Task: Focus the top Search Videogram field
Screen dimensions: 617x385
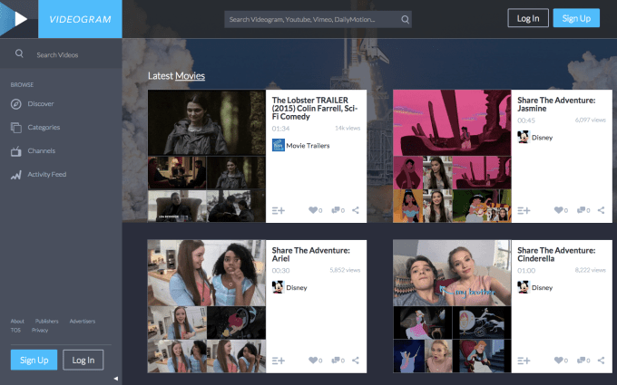Action: (318, 19)
